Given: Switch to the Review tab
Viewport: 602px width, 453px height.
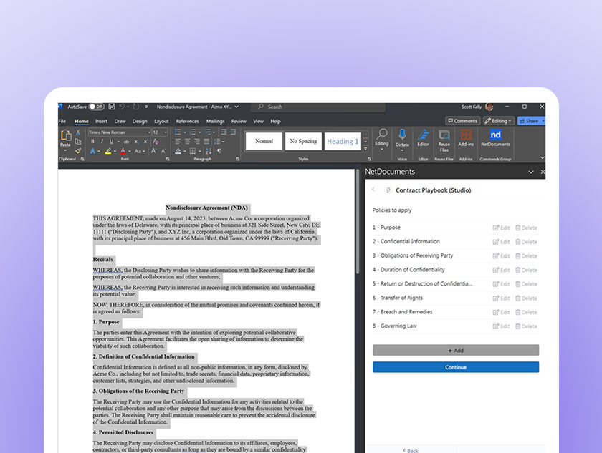Looking at the screenshot, I should pos(239,121).
